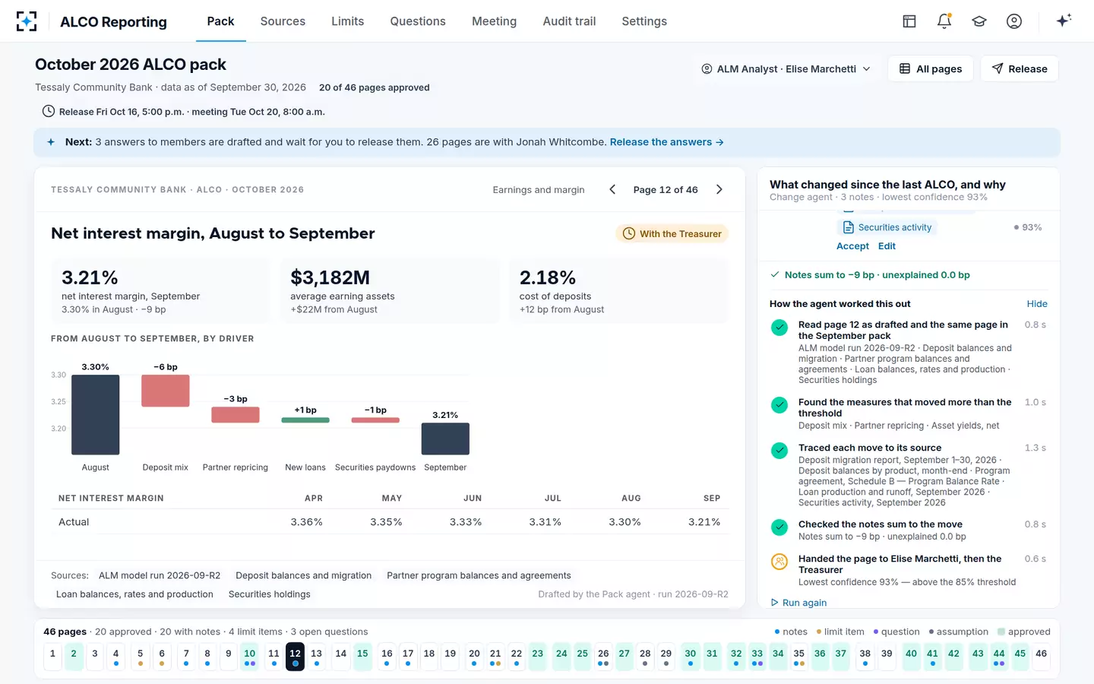Open Deposit balances and migration source
1094x684 pixels.
pyautogui.click(x=304, y=575)
